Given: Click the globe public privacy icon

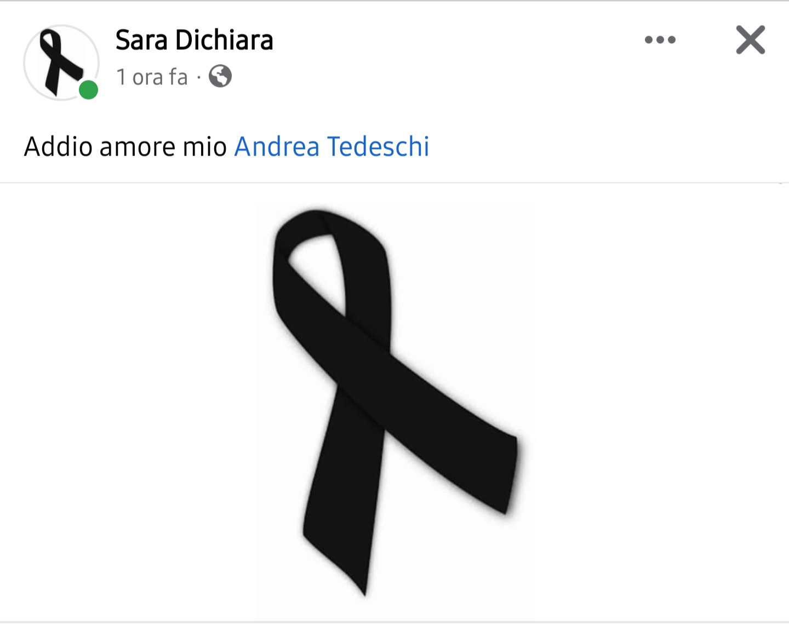Looking at the screenshot, I should point(220,76).
